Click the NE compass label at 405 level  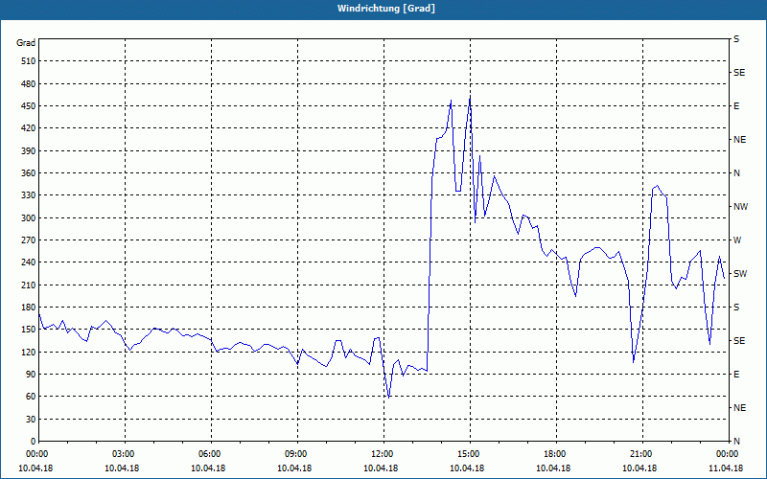(x=739, y=140)
